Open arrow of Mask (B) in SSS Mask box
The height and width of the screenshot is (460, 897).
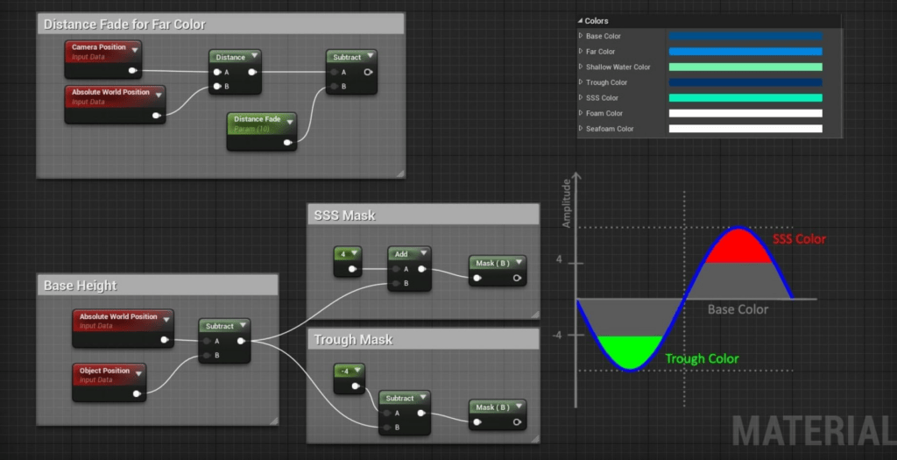click(x=519, y=261)
